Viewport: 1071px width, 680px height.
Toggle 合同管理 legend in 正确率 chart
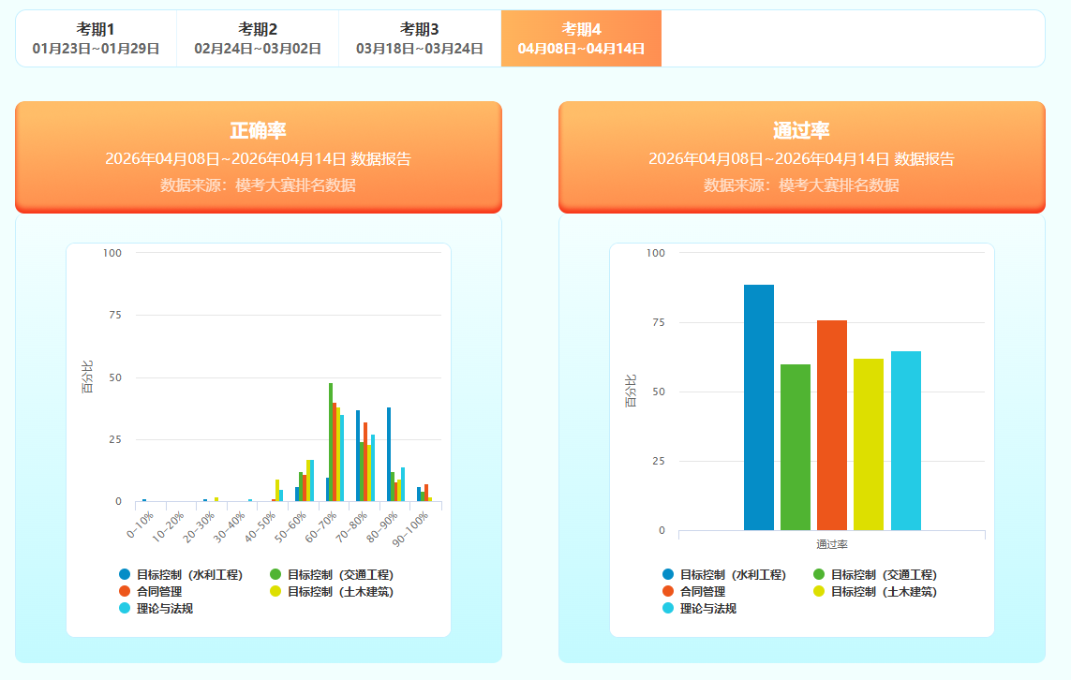150,591
